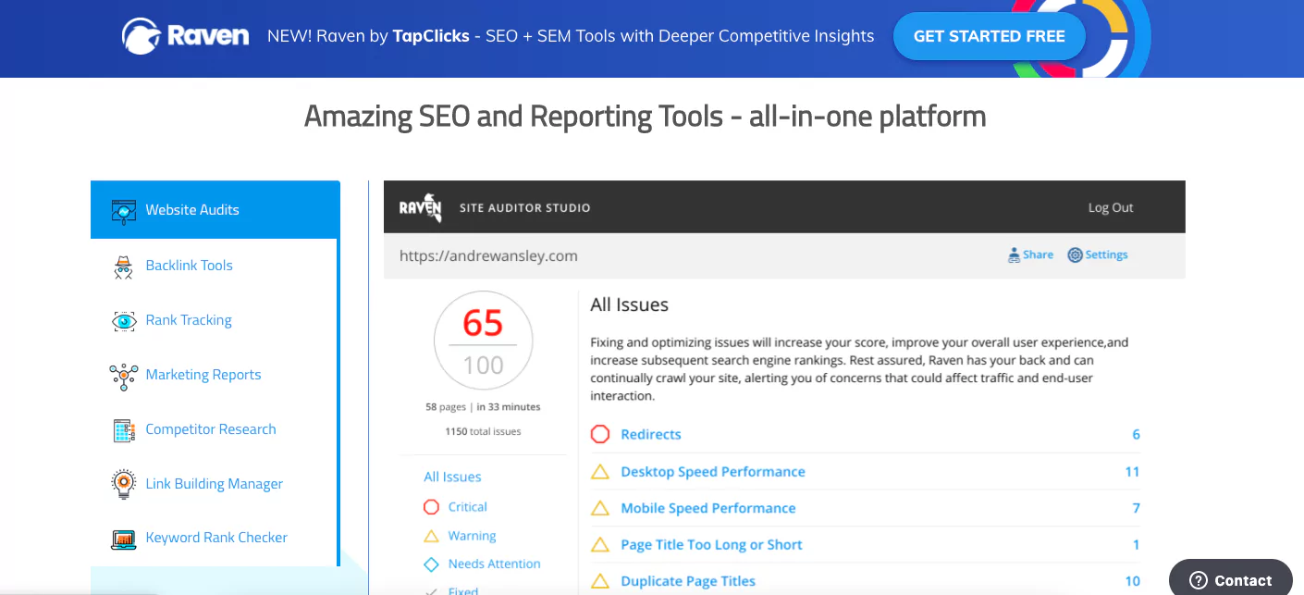Click the Duplicate Page Titles count 10

[x=1132, y=581]
